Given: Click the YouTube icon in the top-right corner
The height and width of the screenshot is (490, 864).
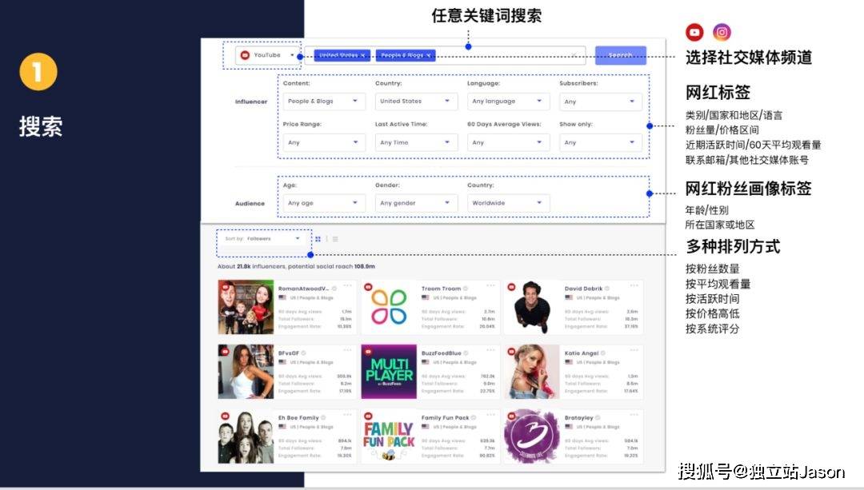Looking at the screenshot, I should (694, 32).
